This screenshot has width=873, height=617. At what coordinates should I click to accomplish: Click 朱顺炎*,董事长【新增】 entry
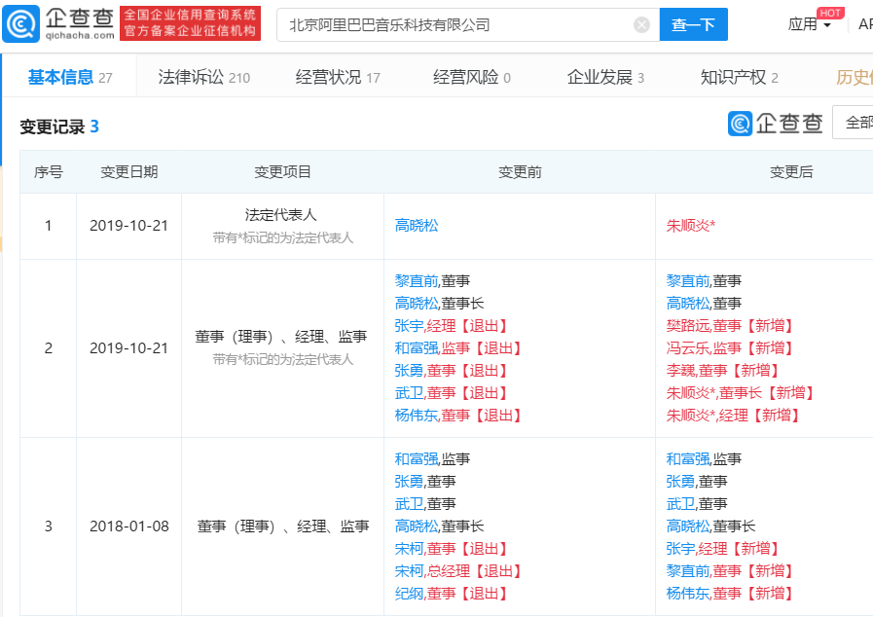coord(741,392)
